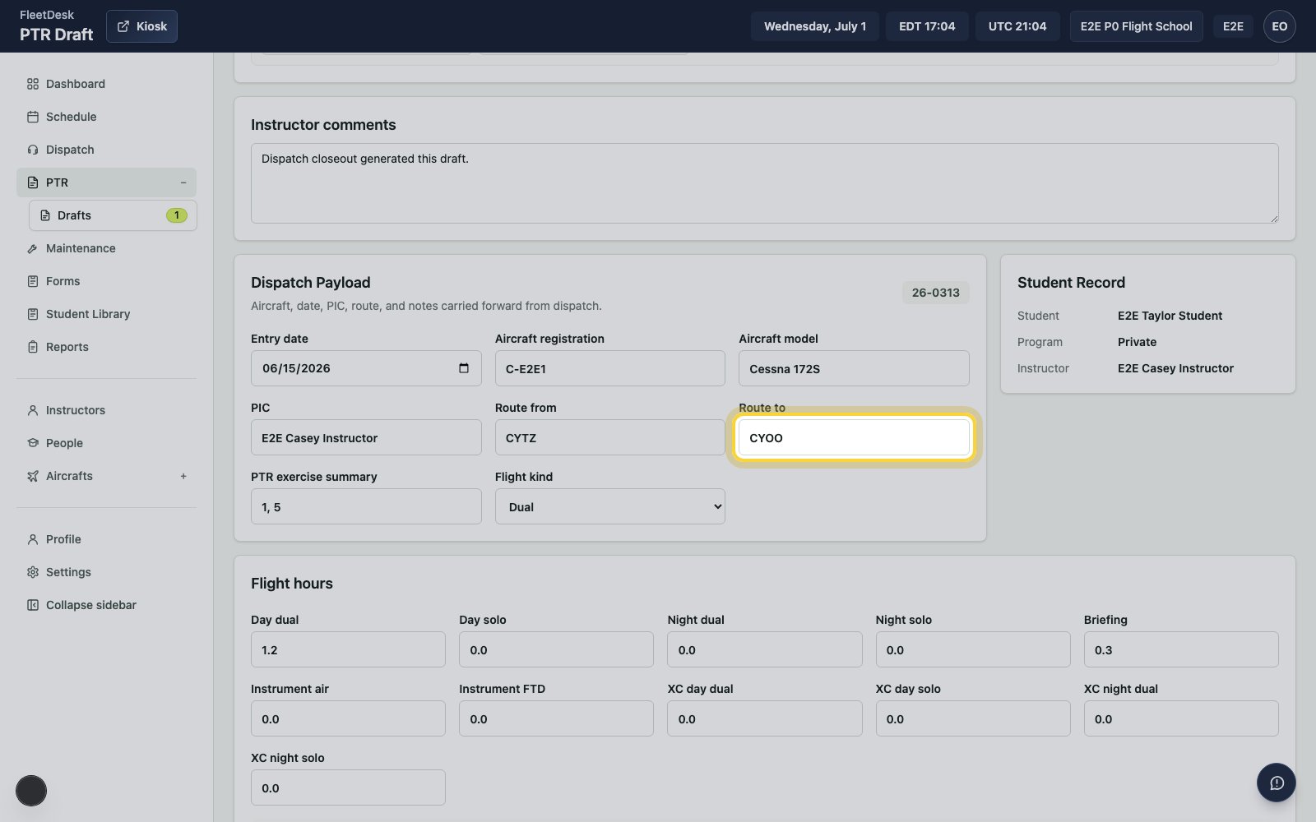Click the Profile user icon

(x=33, y=539)
